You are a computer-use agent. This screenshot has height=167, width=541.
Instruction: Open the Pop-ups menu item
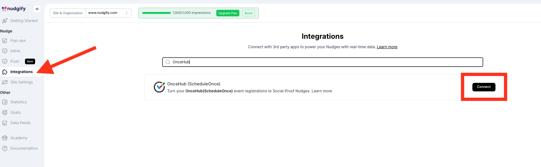pos(18,41)
